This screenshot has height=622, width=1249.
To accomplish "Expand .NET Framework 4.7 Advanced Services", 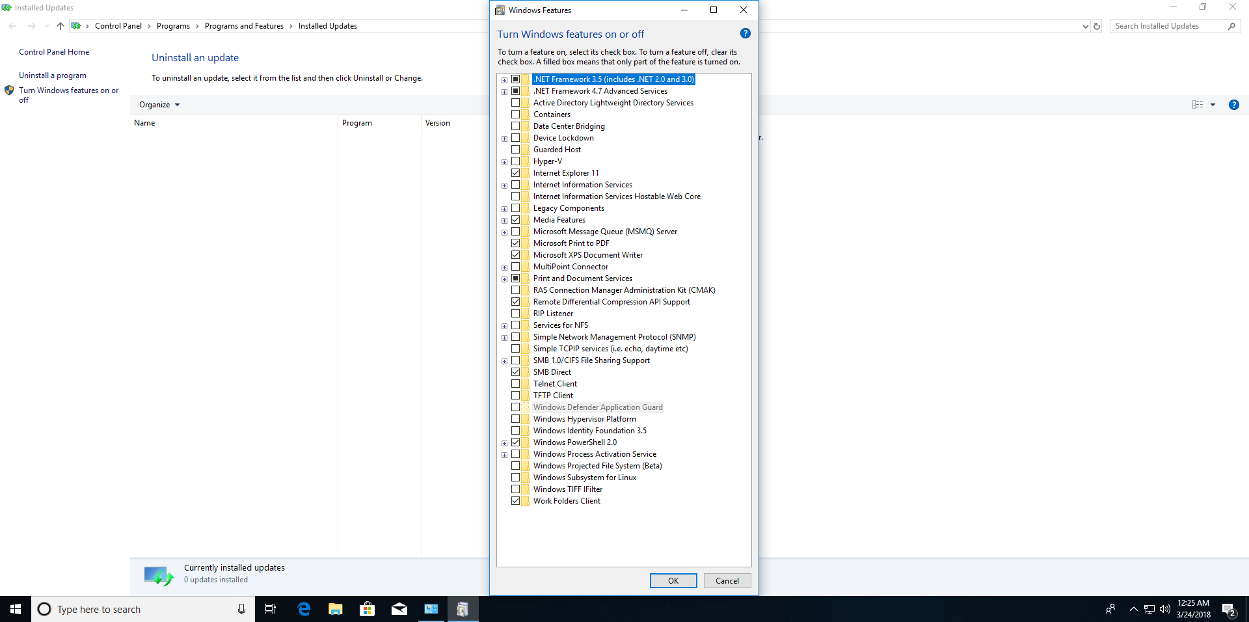I will pyautogui.click(x=504, y=92).
